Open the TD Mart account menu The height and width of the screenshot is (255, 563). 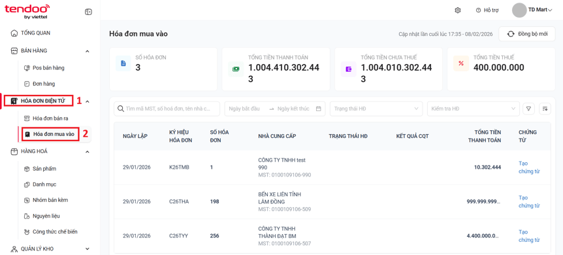539,10
